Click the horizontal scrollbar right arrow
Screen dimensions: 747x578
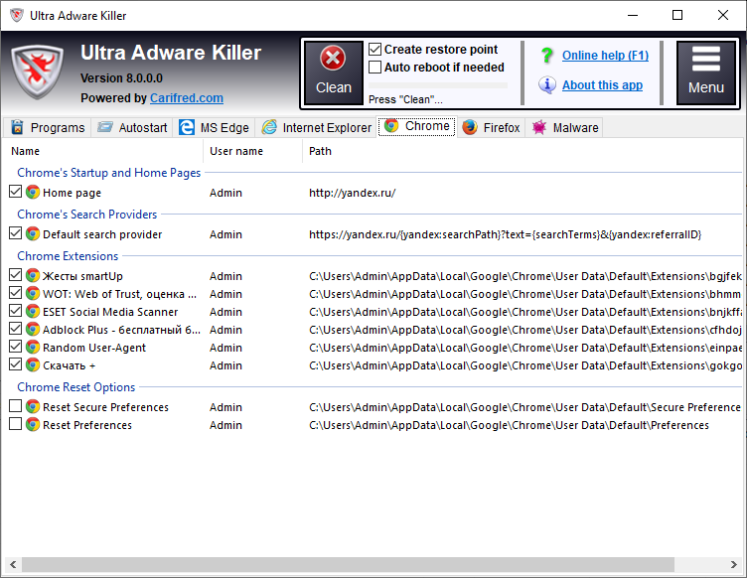tap(734, 565)
